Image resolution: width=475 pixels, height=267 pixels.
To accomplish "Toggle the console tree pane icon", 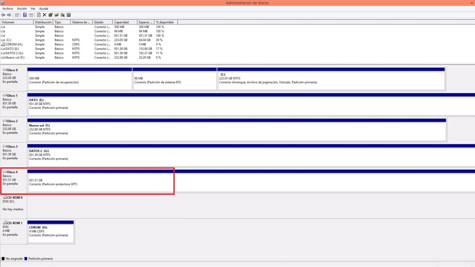I will (x=17, y=15).
